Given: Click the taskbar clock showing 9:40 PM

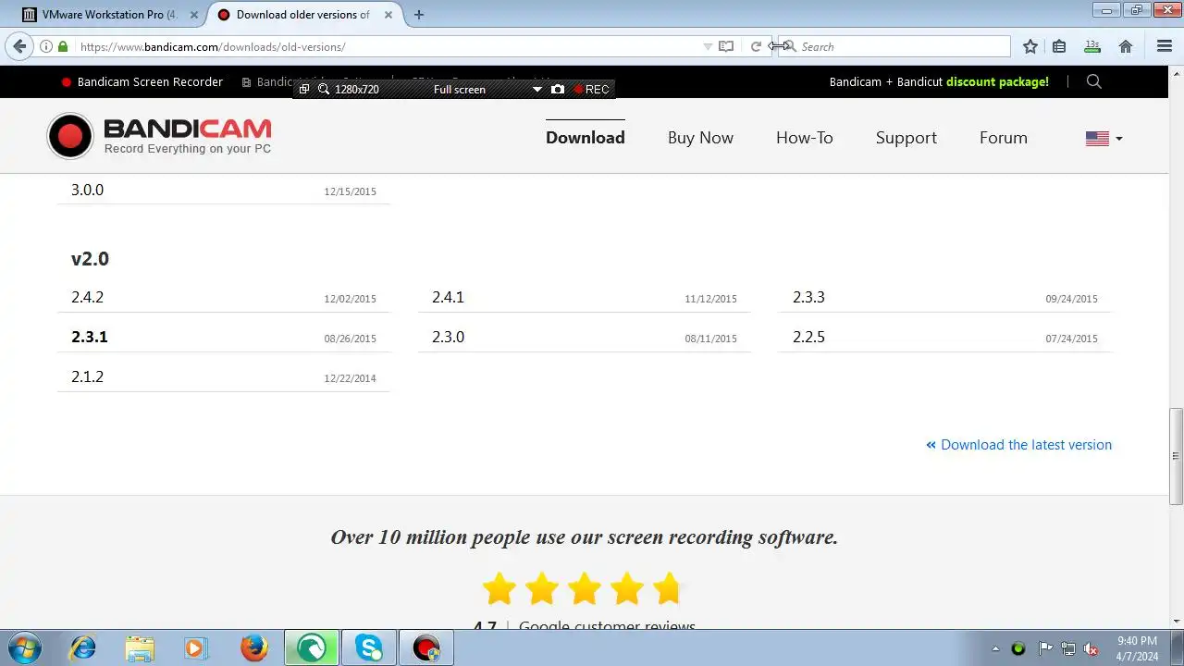Looking at the screenshot, I should pyautogui.click(x=1137, y=648).
